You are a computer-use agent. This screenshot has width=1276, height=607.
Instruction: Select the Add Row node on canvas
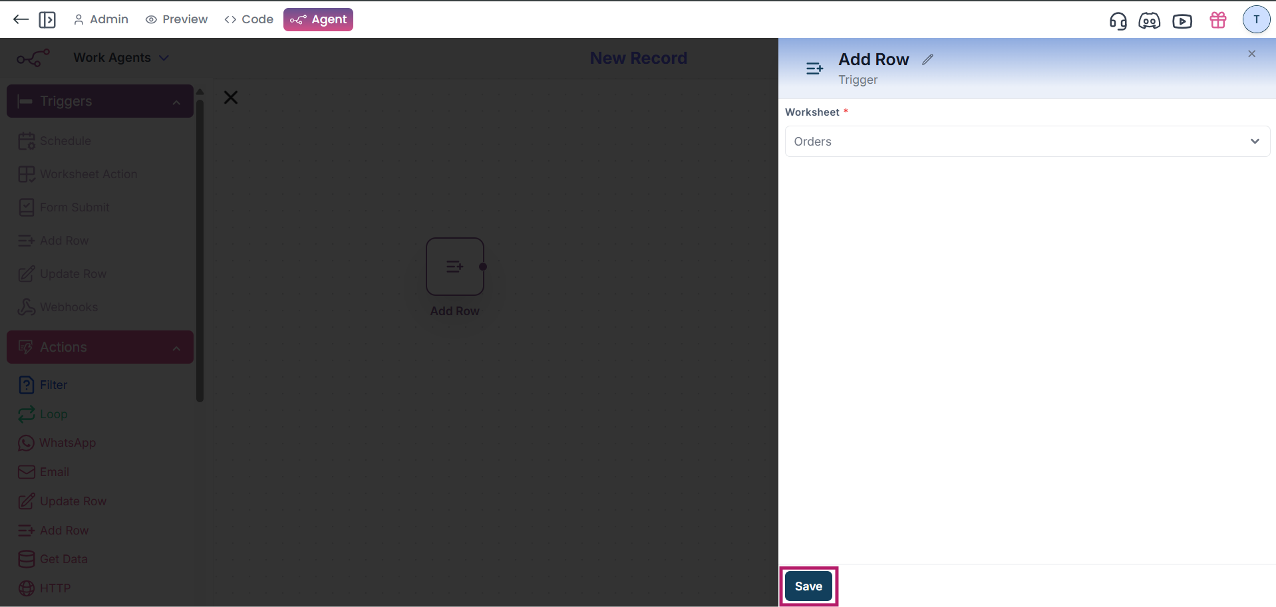pyautogui.click(x=454, y=267)
